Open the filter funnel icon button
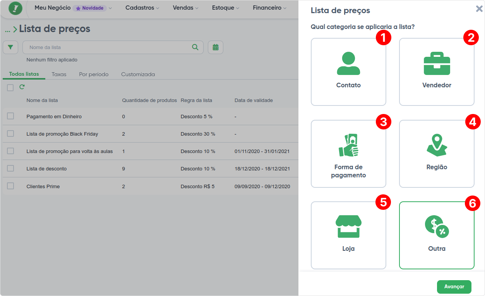This screenshot has width=485, height=296. (10, 47)
